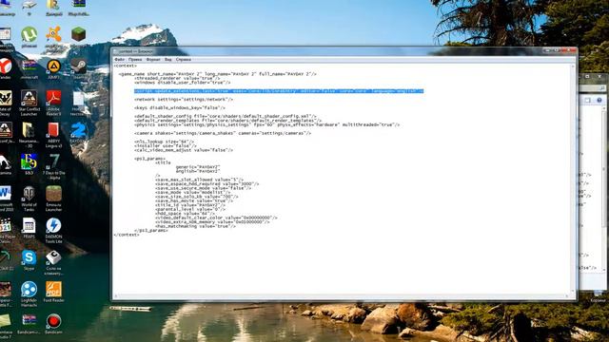
Task: Open the AIMP3 player icon
Action: (x=53, y=66)
